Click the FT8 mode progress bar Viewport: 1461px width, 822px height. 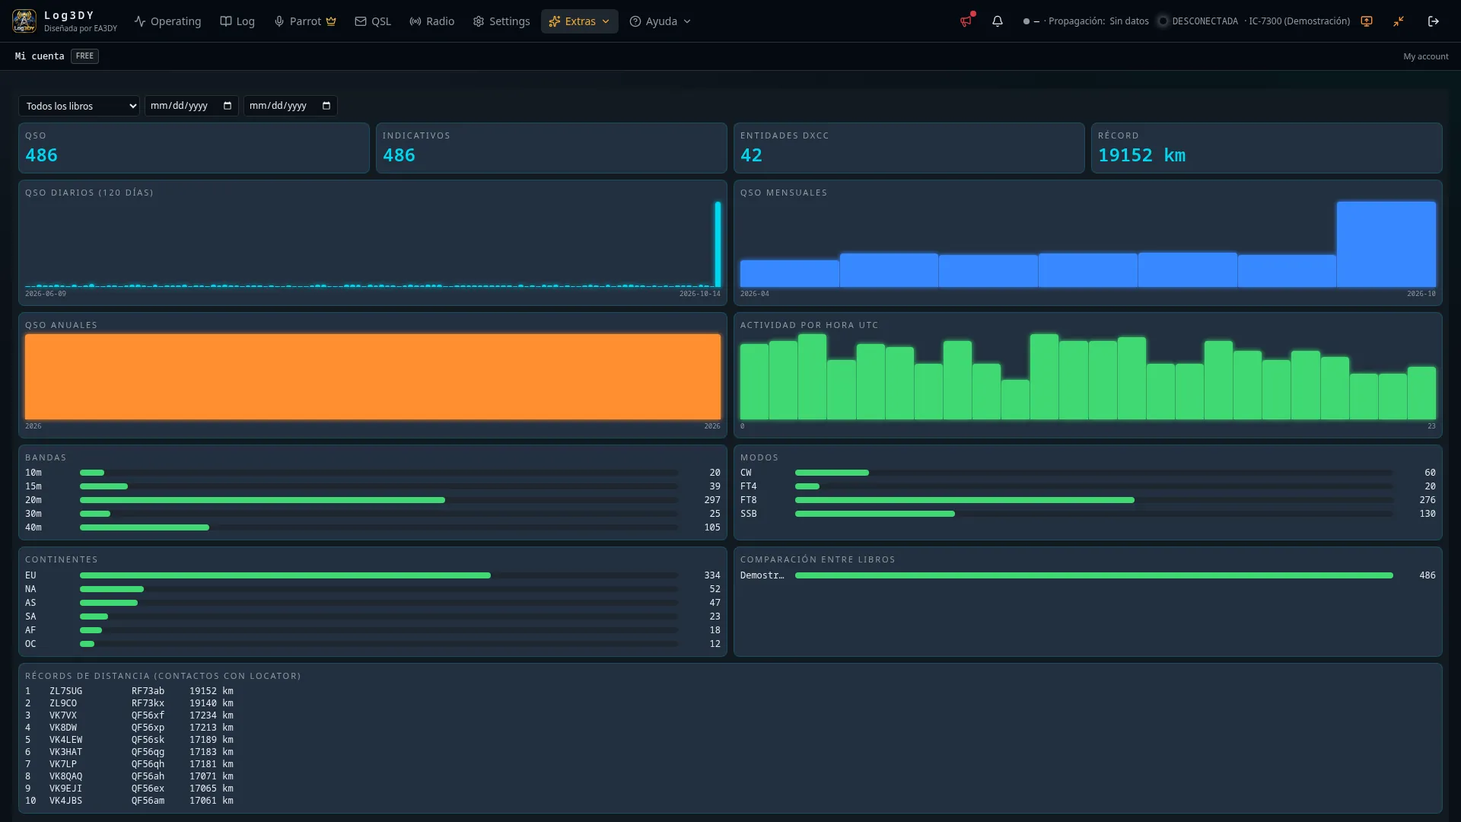point(1094,500)
